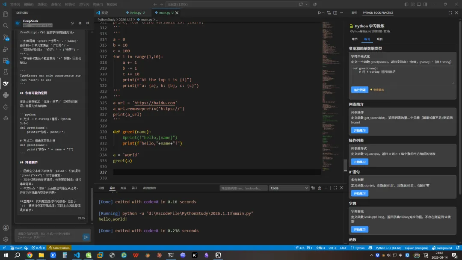The height and width of the screenshot is (260, 462).
Task: Start the sign(n) conditional exercise
Action: pos(359,193)
